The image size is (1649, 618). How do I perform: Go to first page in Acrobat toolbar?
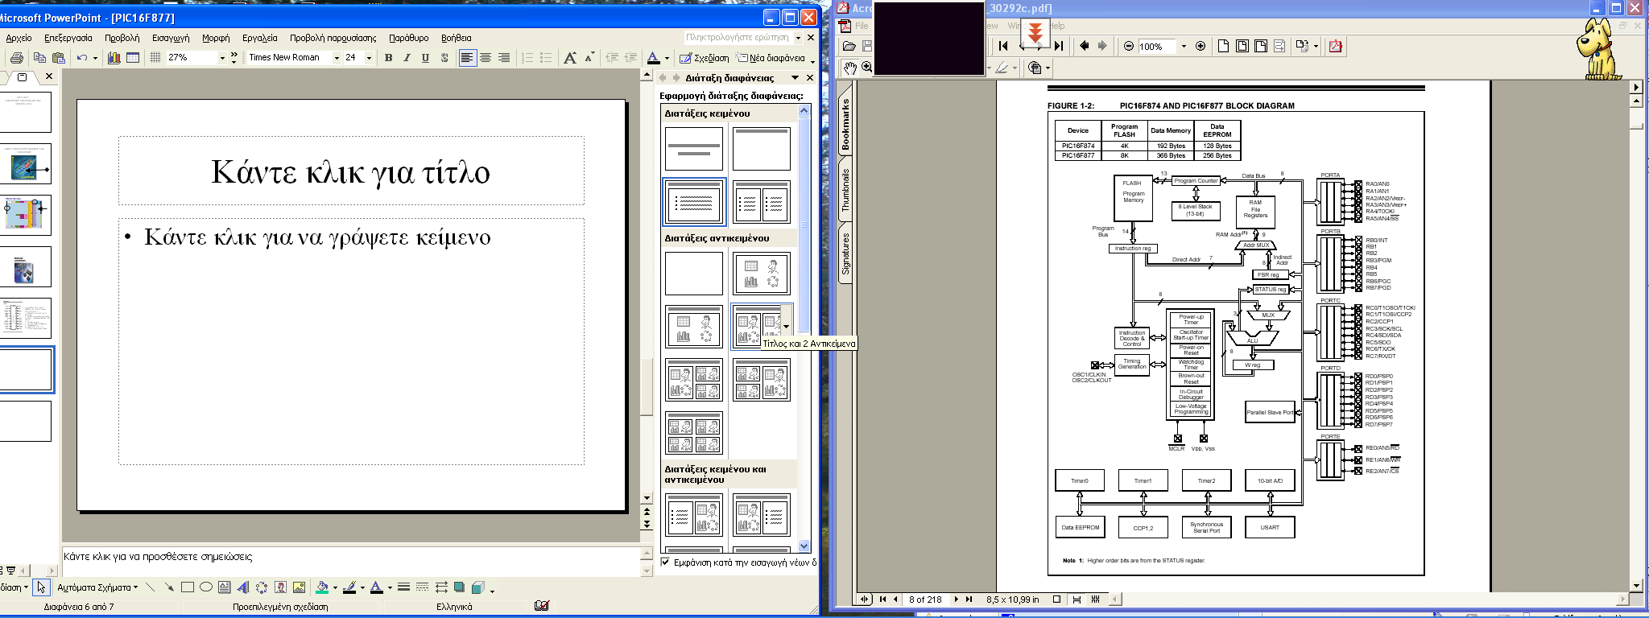tap(1003, 46)
